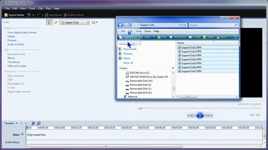This screenshot has height=150, width=268.
Task: Click the Explorer Forward button
Action: click(x=126, y=25)
